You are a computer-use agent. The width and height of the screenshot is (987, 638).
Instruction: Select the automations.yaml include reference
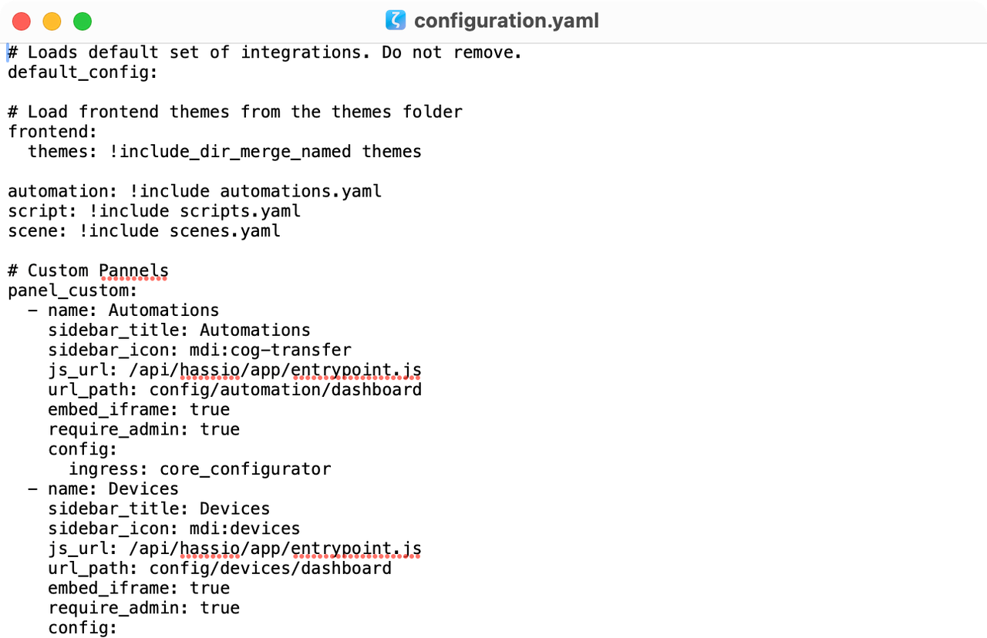[x=301, y=190]
